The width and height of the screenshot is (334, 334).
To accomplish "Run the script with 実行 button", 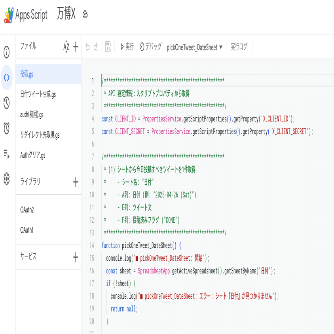I will pos(127,47).
